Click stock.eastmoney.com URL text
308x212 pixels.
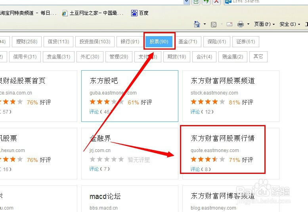[x=214, y=93]
